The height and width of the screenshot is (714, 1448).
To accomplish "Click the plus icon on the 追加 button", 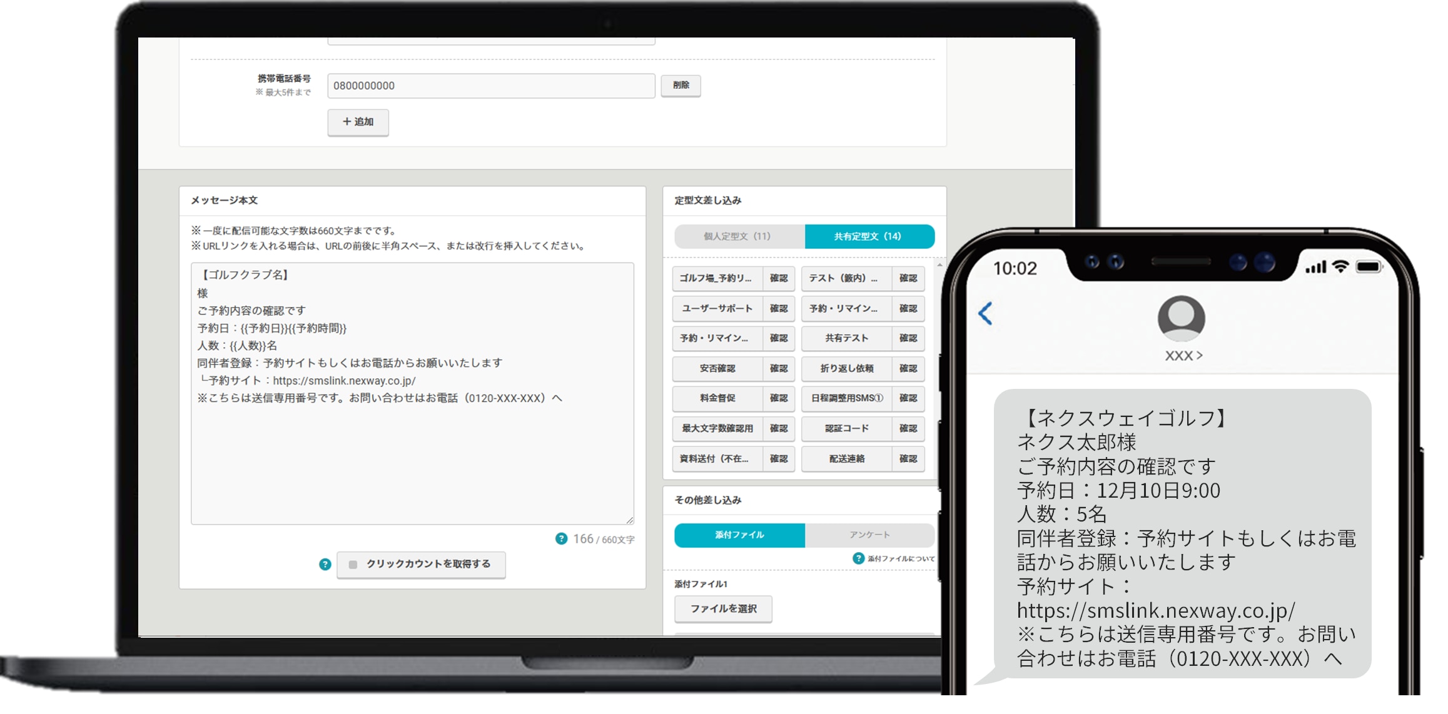I will coord(348,122).
